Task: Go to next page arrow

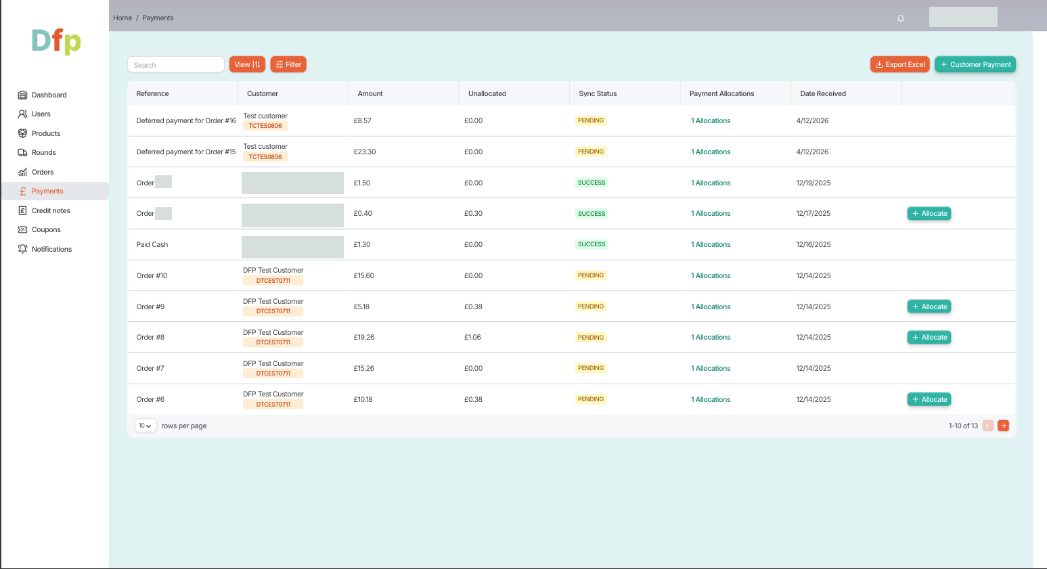Action: (1003, 426)
